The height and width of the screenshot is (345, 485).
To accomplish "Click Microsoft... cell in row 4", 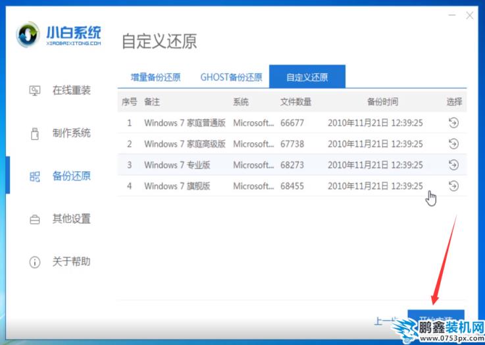I will (x=253, y=186).
